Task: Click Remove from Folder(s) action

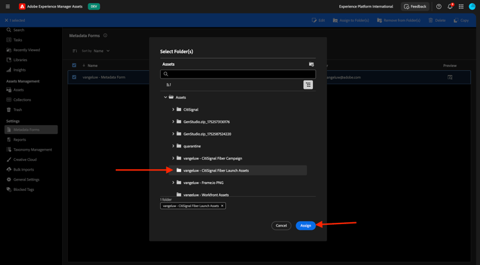Action: tap(399, 20)
